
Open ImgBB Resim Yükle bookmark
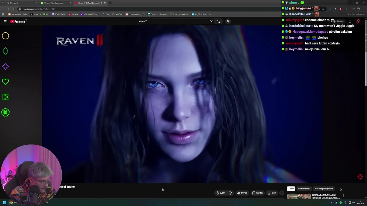pyautogui.click(x=202, y=14)
